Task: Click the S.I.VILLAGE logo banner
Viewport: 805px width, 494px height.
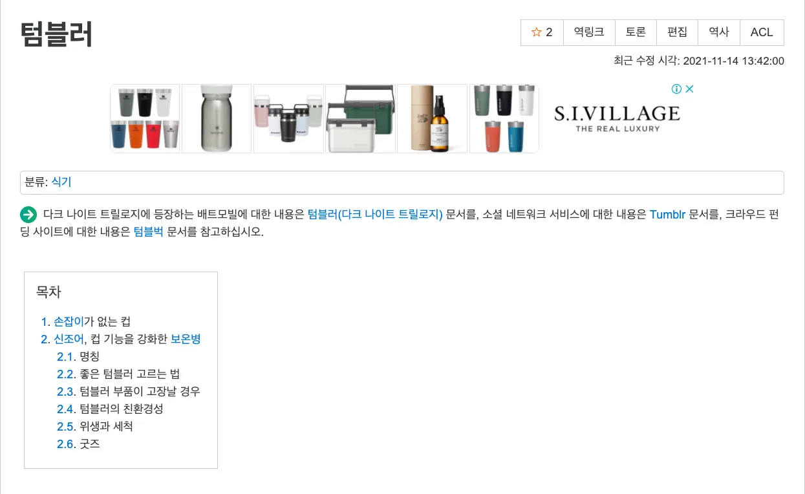Action: tap(617, 118)
